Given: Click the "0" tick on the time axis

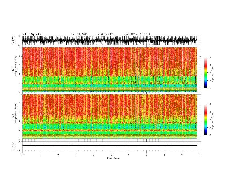Looking at the screenshot, I should click(22, 155).
